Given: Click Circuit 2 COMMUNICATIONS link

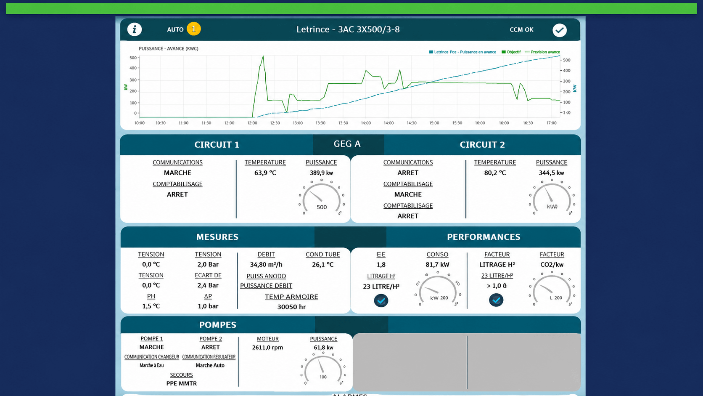Looking at the screenshot, I should point(408,162).
